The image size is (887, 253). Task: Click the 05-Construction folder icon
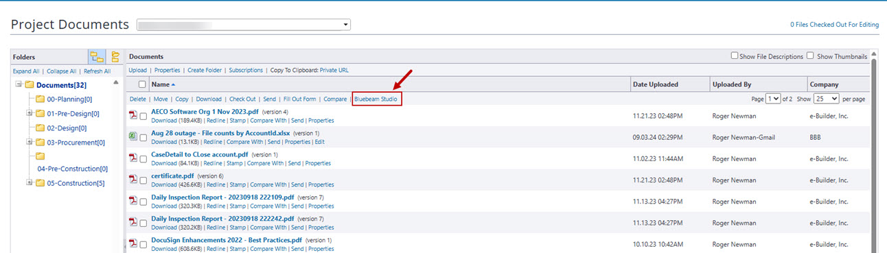click(x=40, y=183)
